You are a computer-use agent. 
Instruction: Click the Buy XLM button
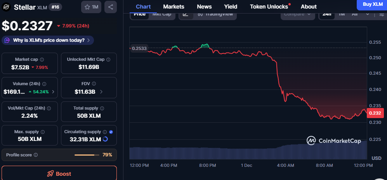[x=372, y=4]
